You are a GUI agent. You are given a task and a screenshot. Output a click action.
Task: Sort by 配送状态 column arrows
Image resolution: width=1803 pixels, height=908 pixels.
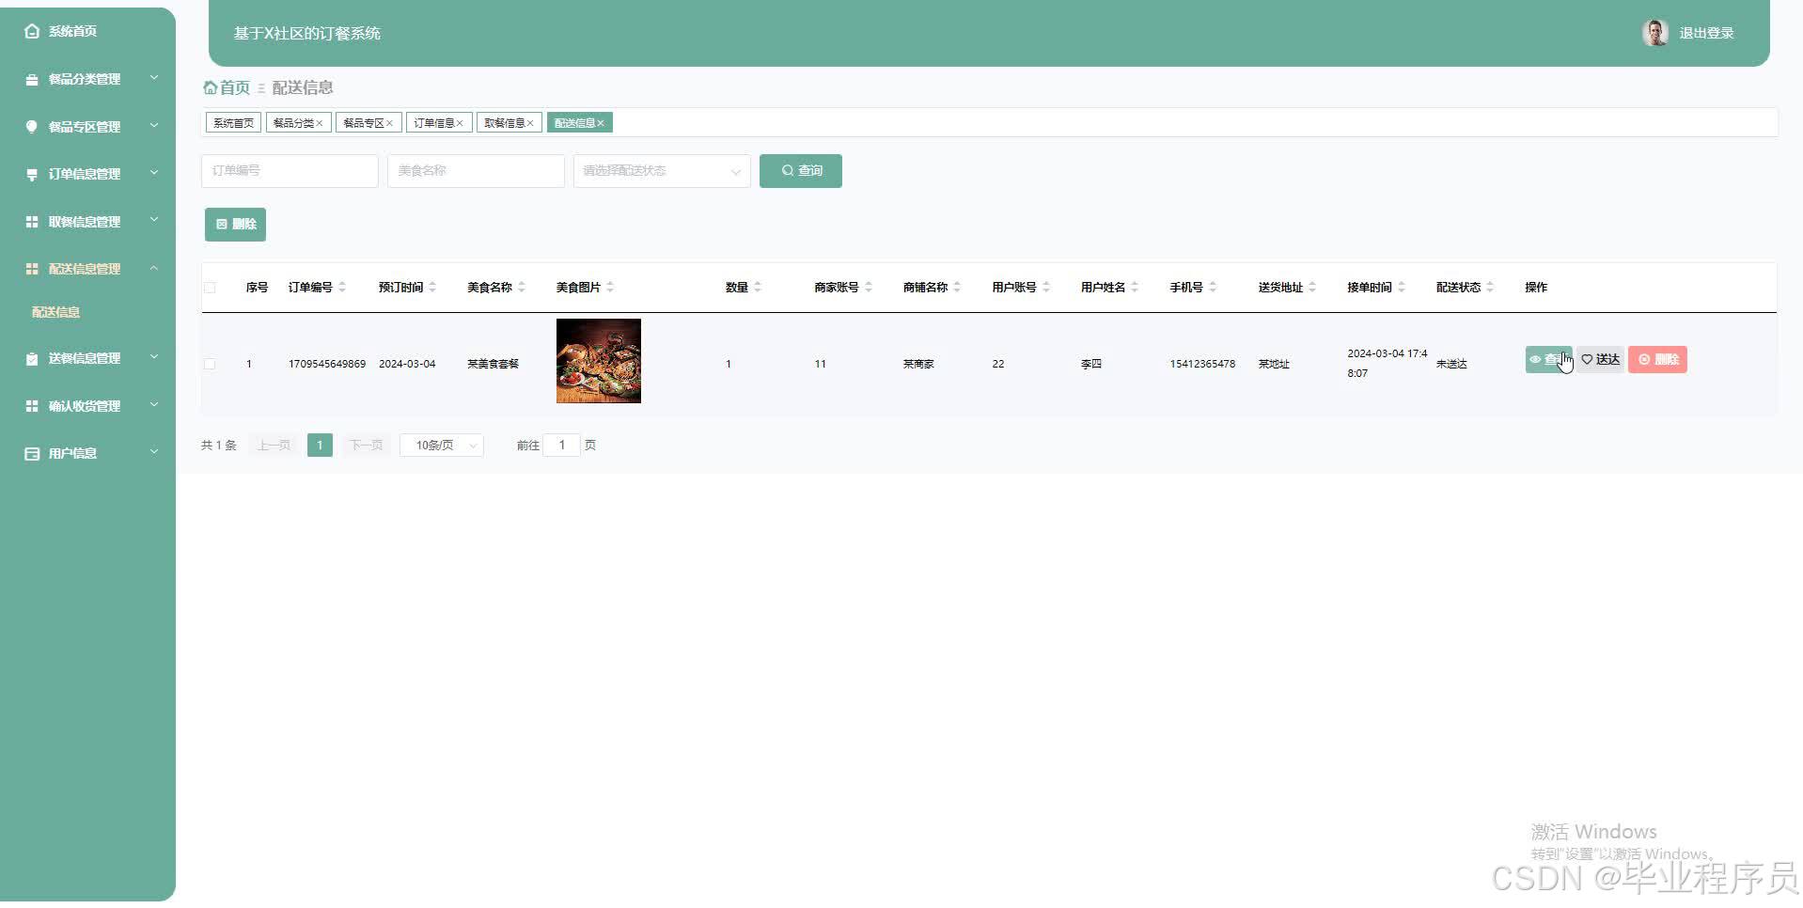coord(1490,287)
